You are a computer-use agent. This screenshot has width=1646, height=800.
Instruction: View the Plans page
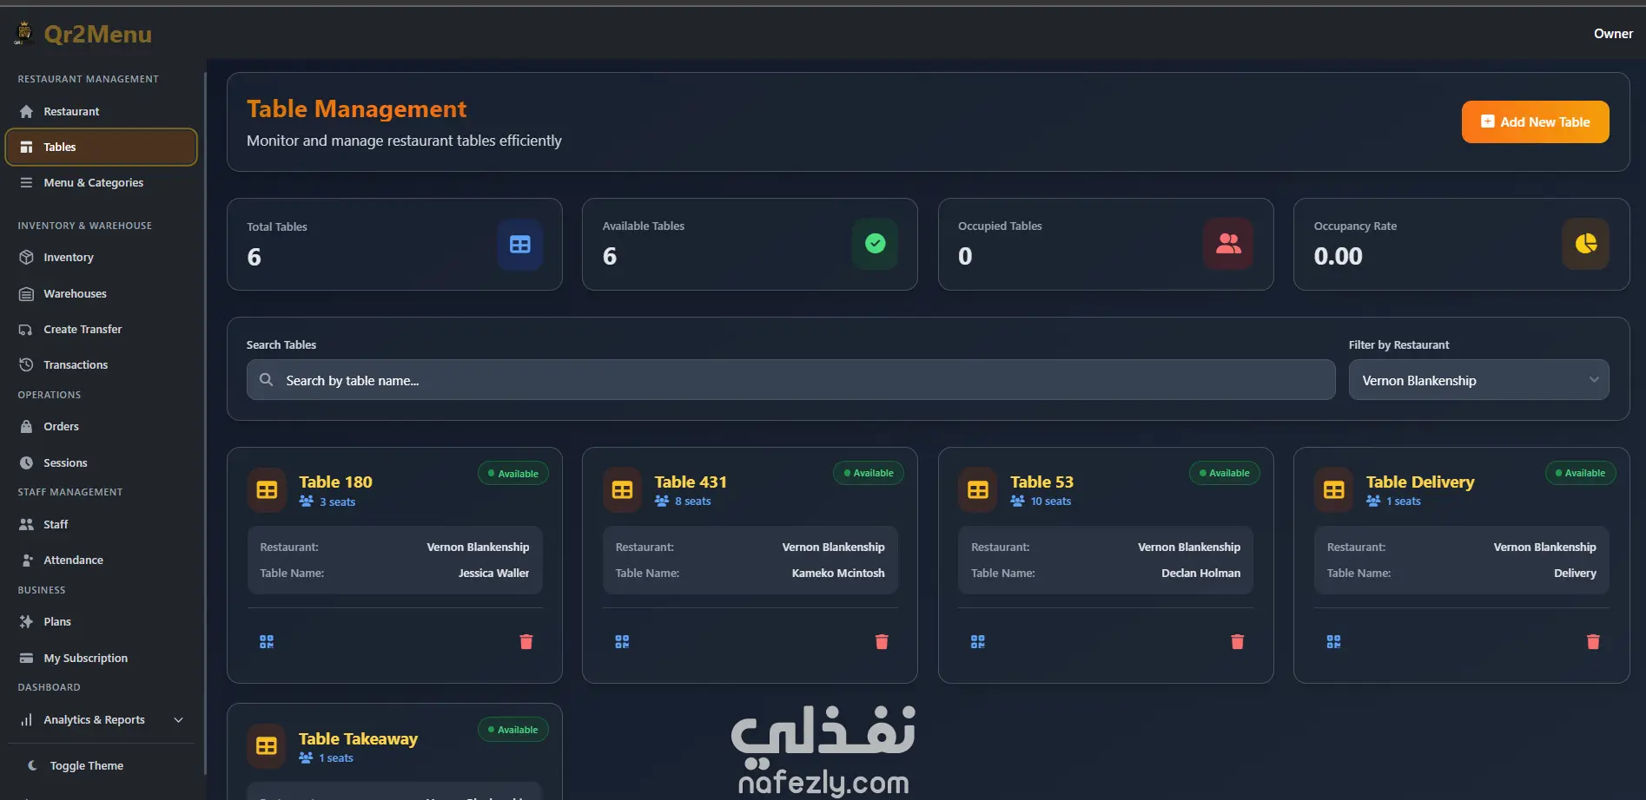coord(101,622)
